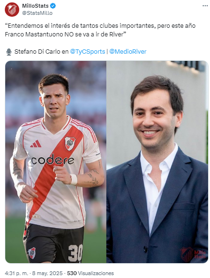Follow the @MedioRiver mention link
The height and width of the screenshot is (278, 210).
click(128, 52)
